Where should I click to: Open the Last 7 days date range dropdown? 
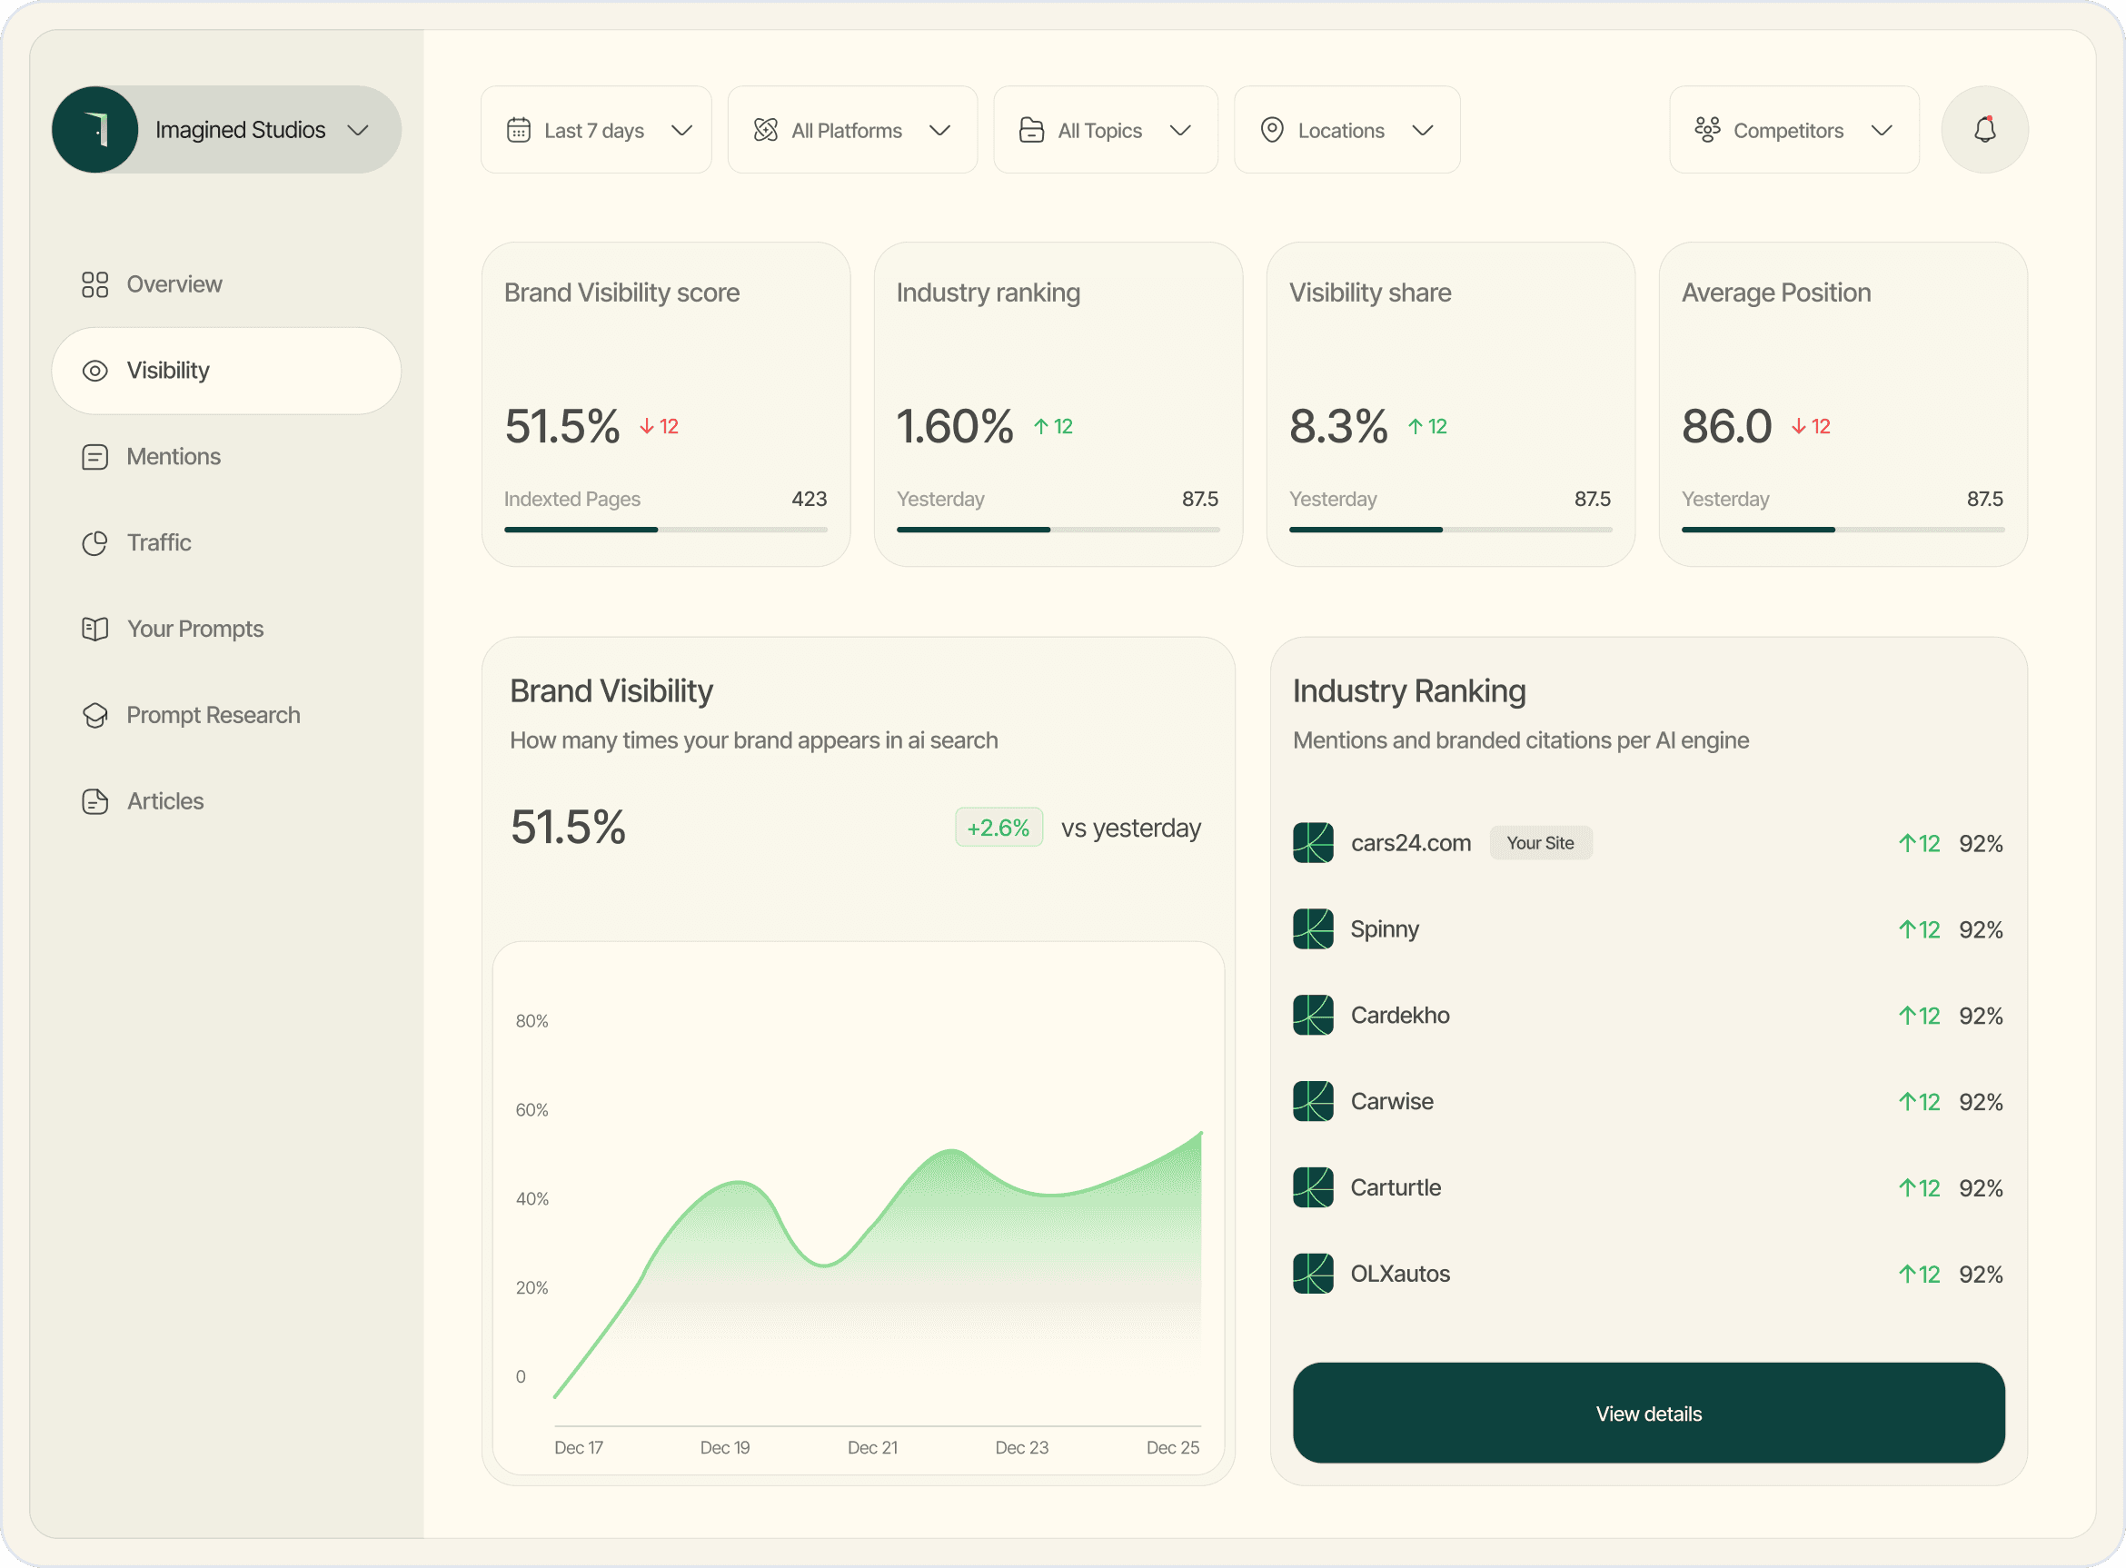[596, 129]
